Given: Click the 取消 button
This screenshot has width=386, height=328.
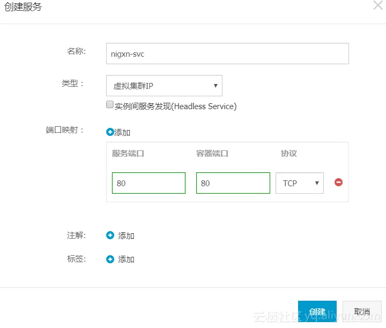Looking at the screenshot, I should pyautogui.click(x=362, y=311).
